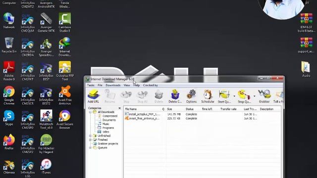Select the Halabtech Tool desktop icon
This screenshot has height=178, width=317.
pyautogui.click(x=46, y=120)
